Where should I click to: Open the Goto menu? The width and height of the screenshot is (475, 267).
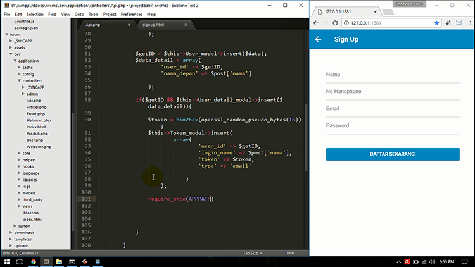(x=79, y=14)
